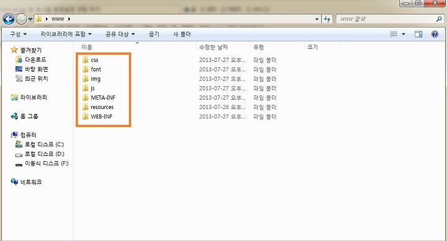Select 컴퓨터 in navigation pane
The height and width of the screenshot is (241, 447).
28,135
